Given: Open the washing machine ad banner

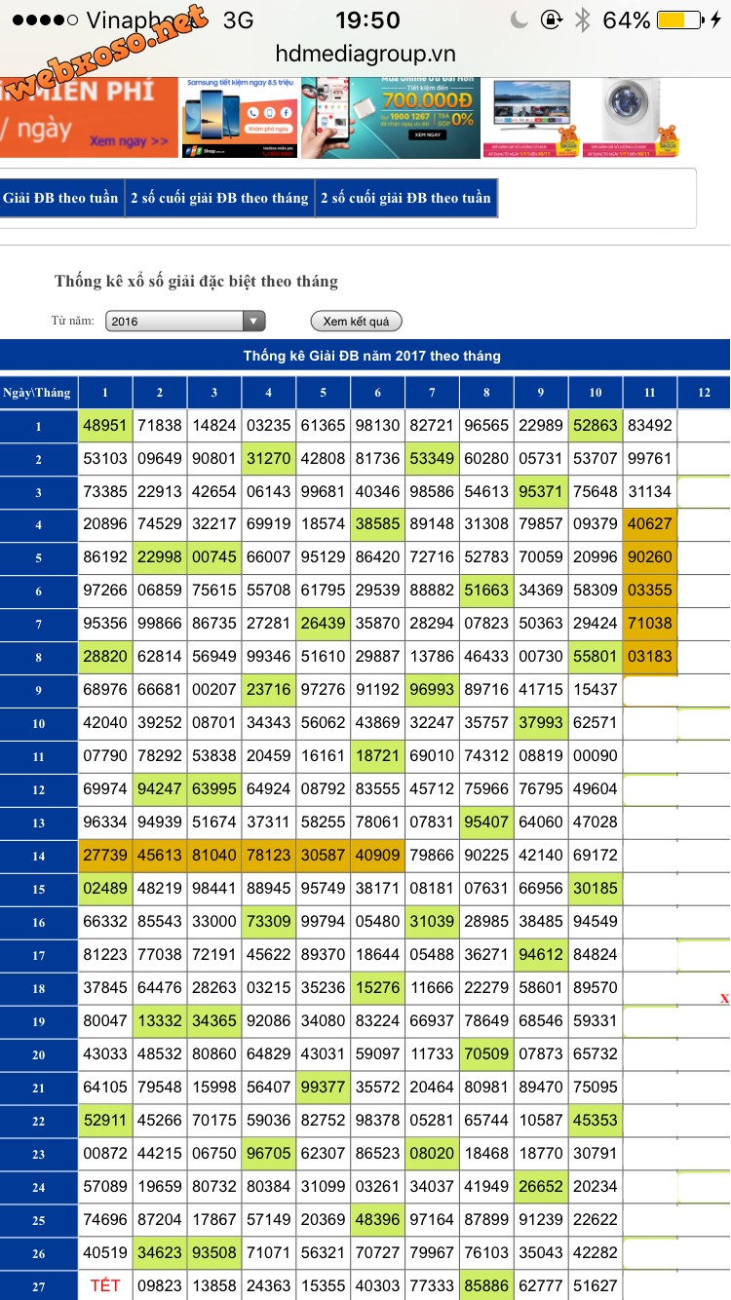Looking at the screenshot, I should coord(631,118).
